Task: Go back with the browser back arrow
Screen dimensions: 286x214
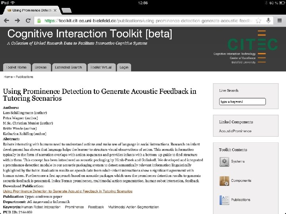Action: pyautogui.click(x=6, y=21)
